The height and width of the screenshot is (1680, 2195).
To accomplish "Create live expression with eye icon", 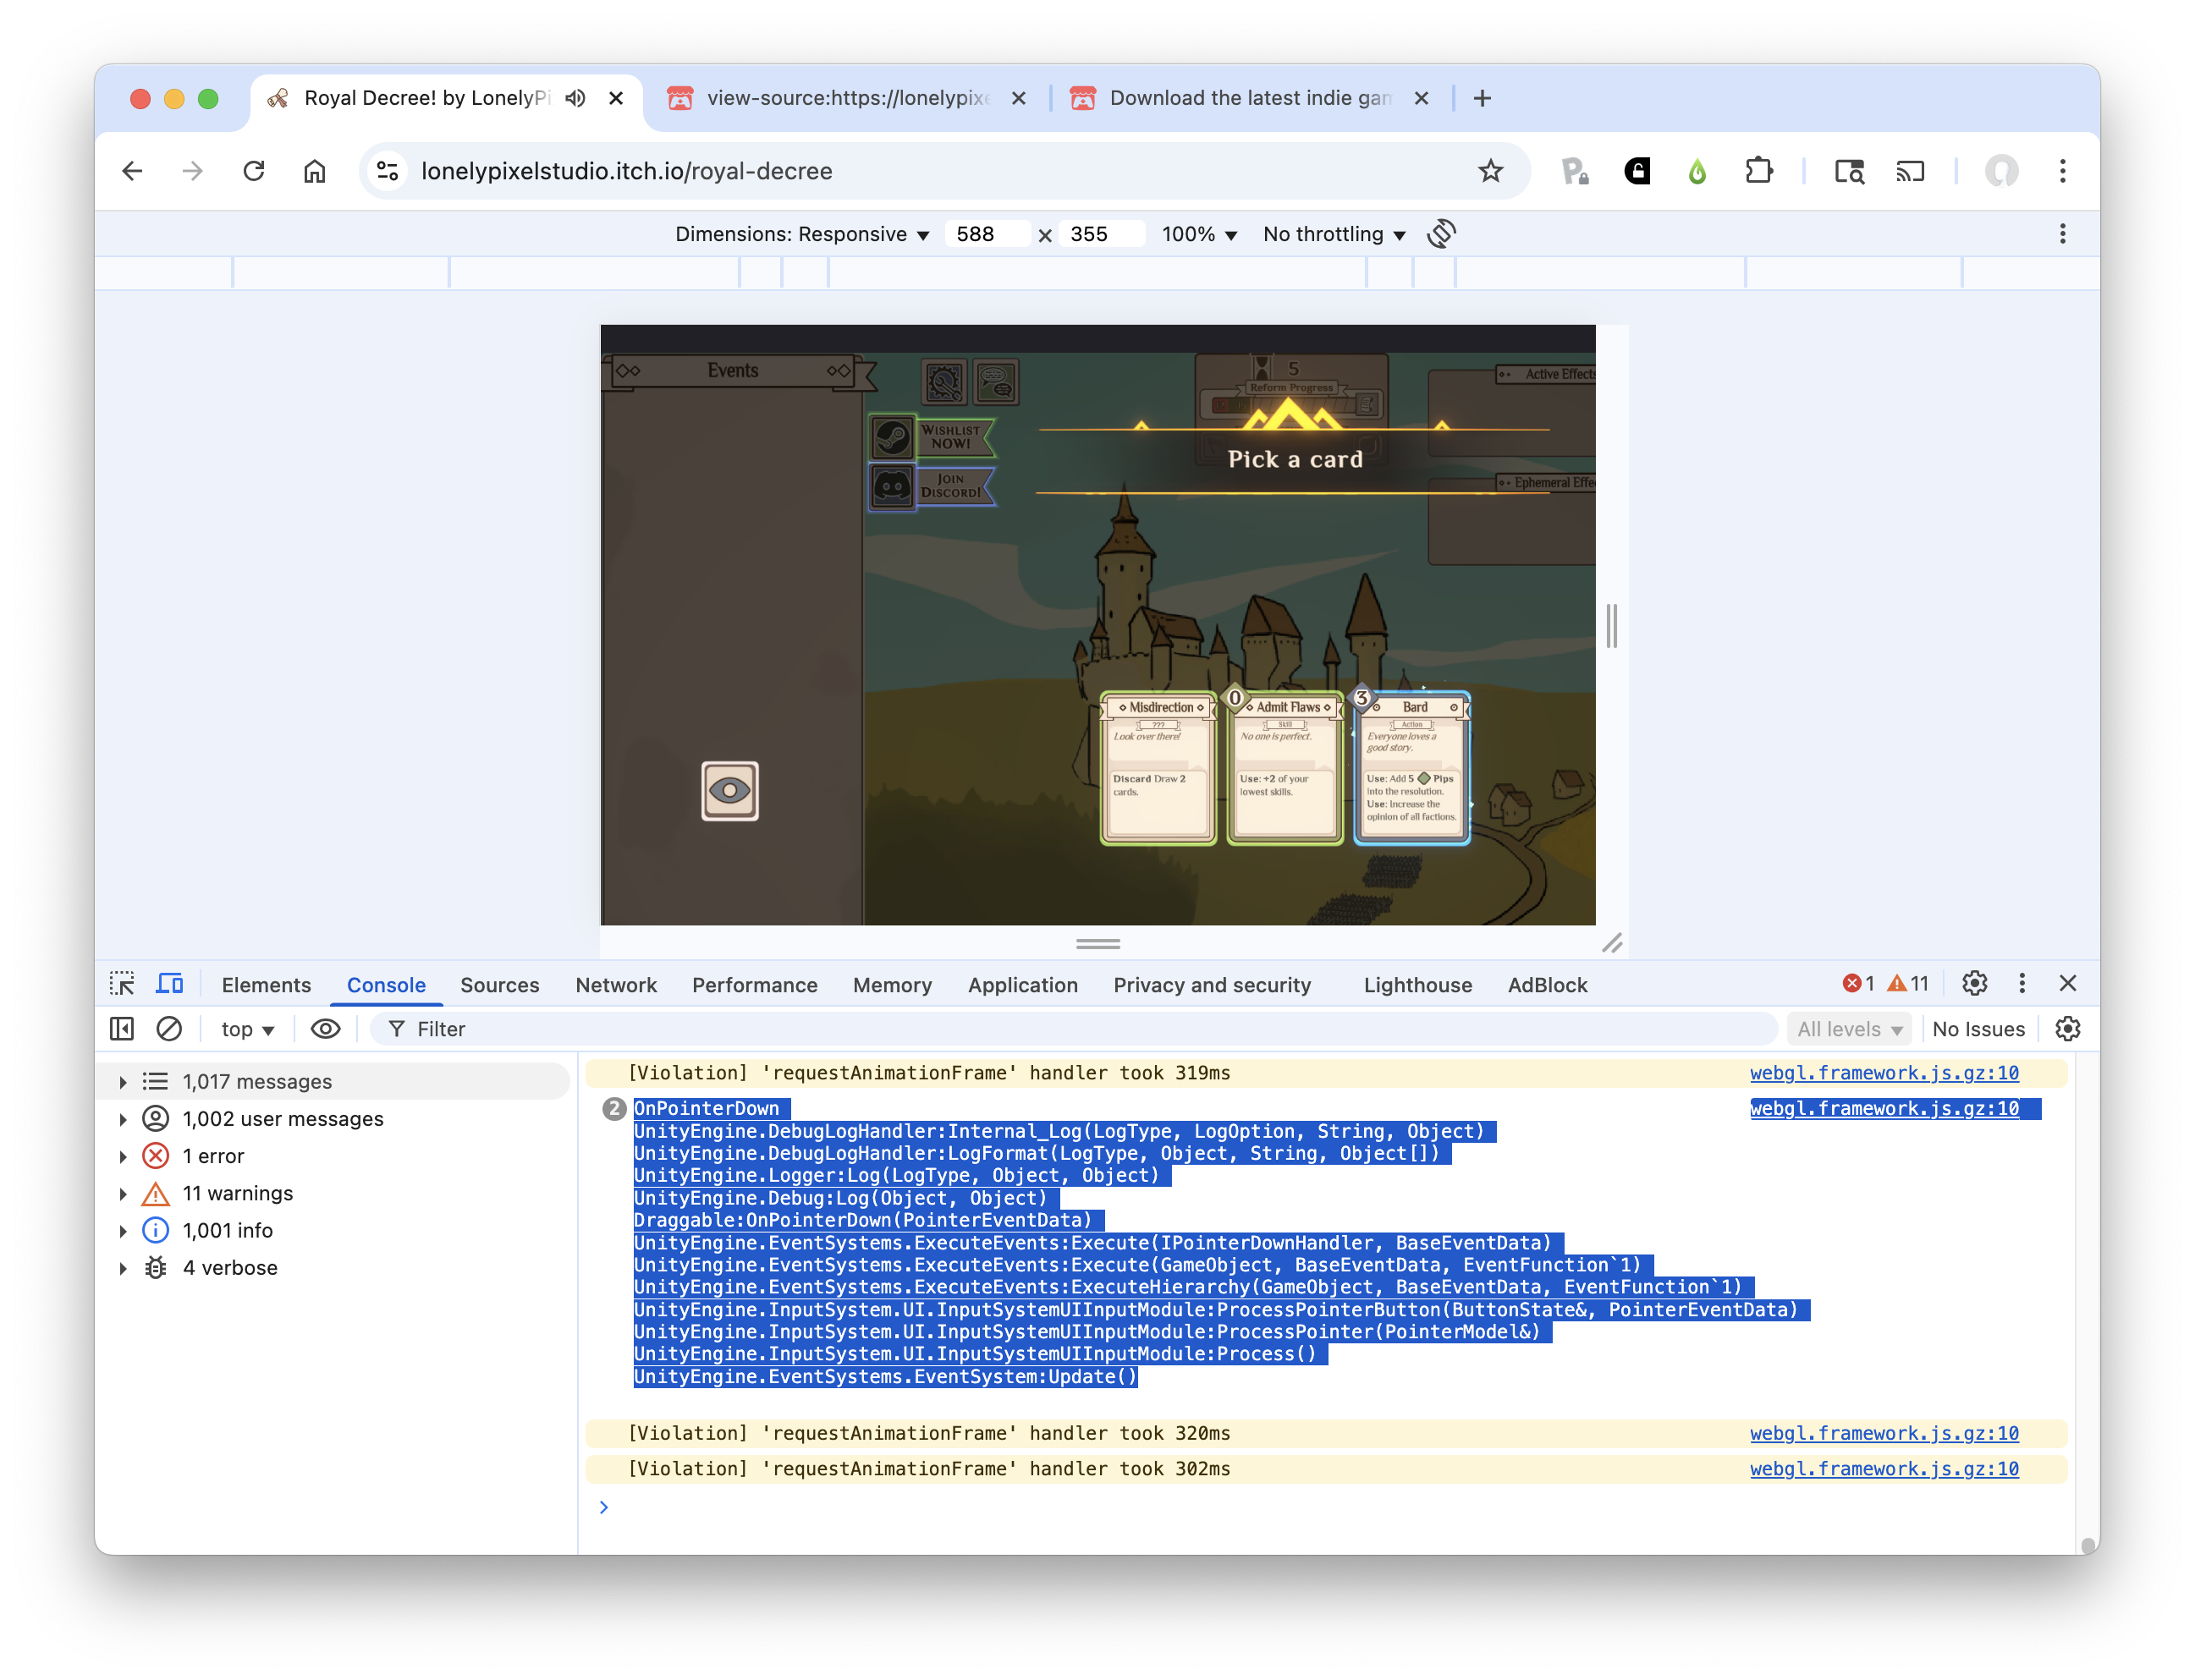I will click(x=326, y=1029).
